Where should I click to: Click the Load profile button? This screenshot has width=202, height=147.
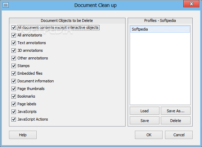(145, 111)
